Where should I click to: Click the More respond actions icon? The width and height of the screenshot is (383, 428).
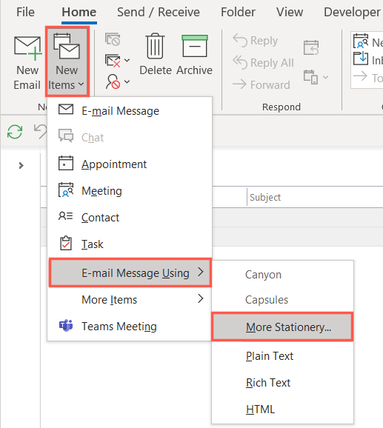pos(310,77)
